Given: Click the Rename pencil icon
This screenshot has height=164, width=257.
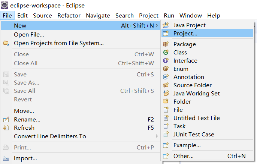Looking at the screenshot, I should (x=6, y=120).
